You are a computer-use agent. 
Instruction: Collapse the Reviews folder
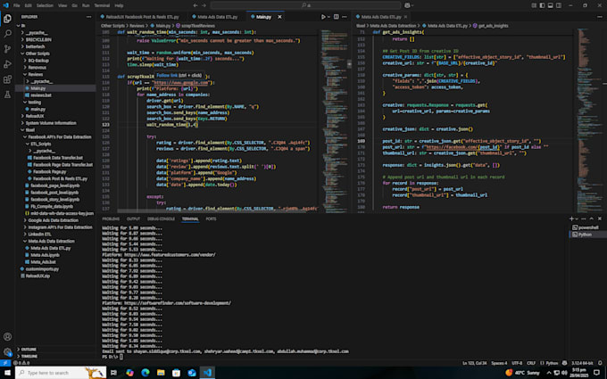pyautogui.click(x=35, y=74)
